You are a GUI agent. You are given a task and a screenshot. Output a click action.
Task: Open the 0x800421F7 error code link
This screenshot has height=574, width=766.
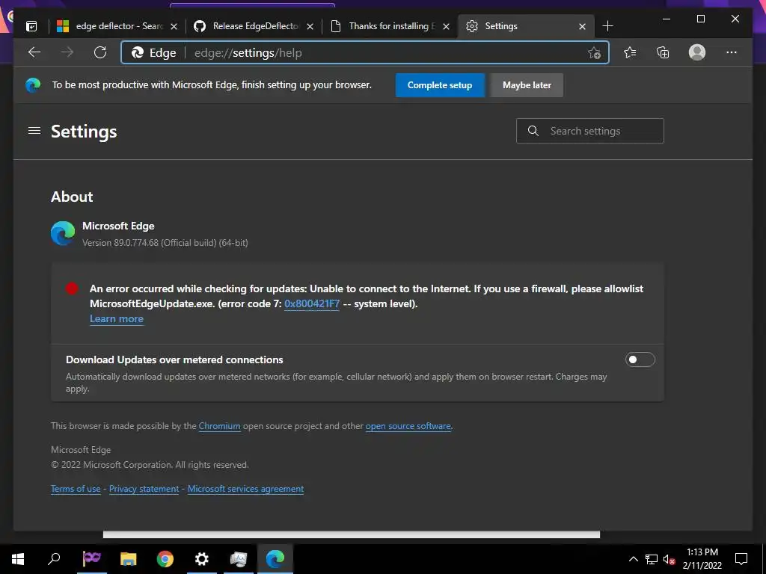pos(312,303)
